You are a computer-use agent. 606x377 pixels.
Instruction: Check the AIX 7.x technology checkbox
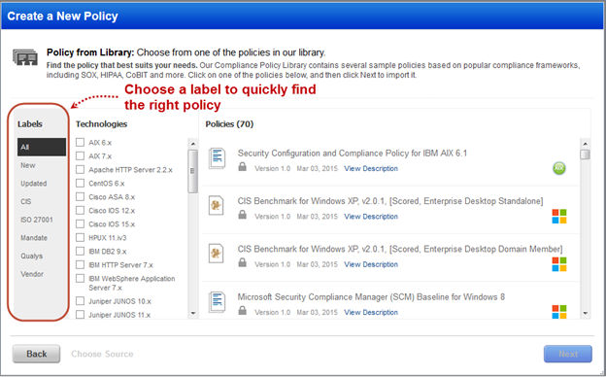tap(80, 155)
